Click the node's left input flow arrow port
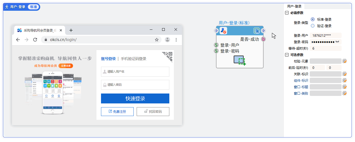This screenshot has width=355, height=142. click(x=216, y=31)
